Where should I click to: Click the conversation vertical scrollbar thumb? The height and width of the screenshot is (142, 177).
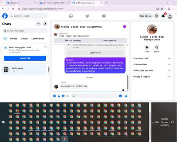tap(127, 82)
